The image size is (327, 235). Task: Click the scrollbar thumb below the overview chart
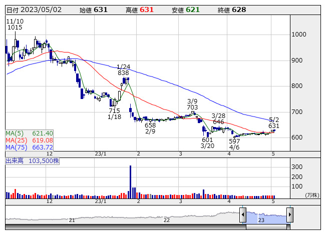coord(266,225)
